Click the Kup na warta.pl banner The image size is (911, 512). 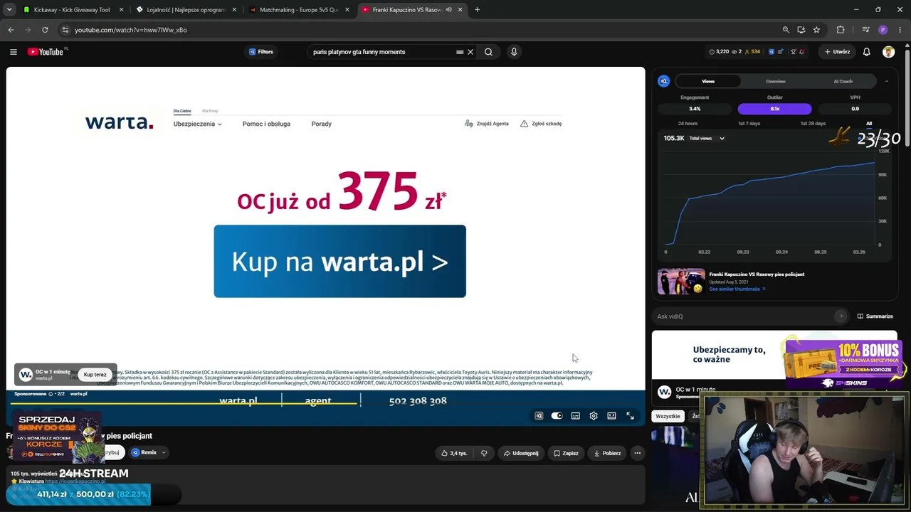point(339,261)
